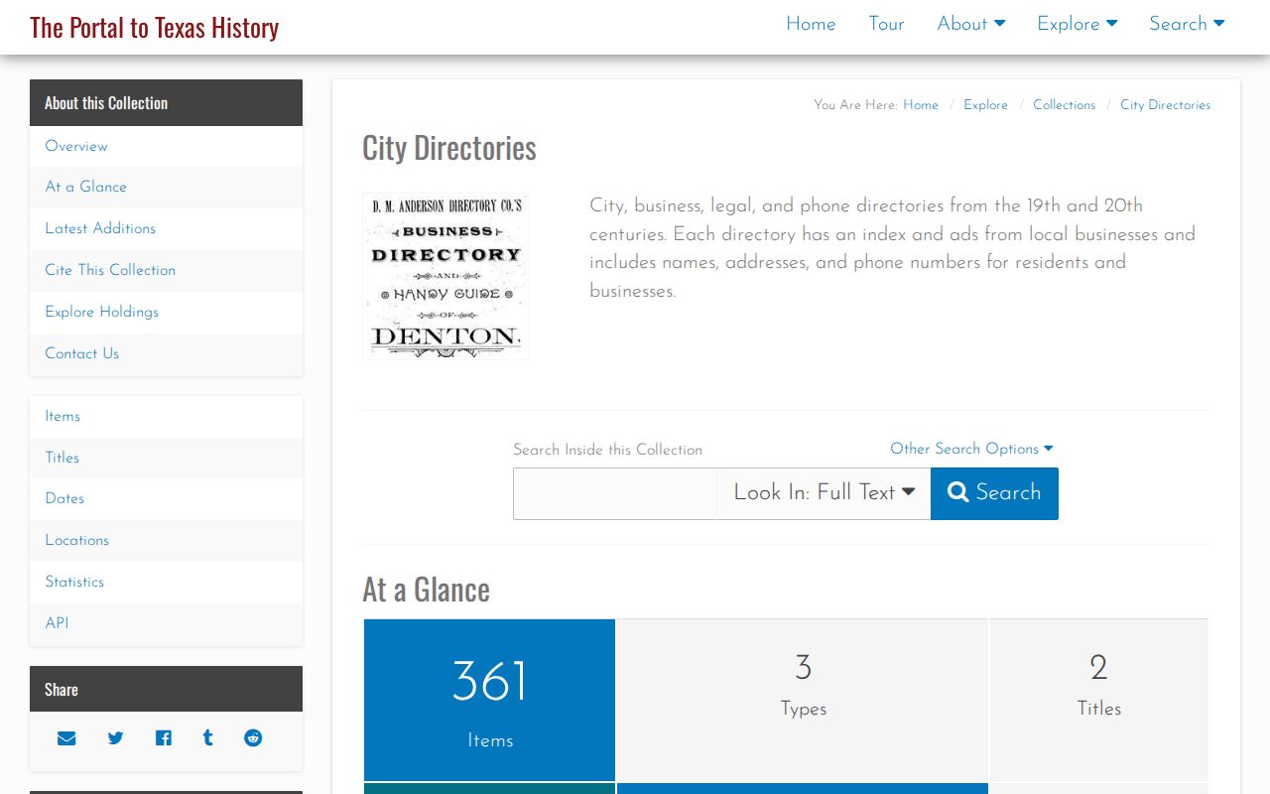Expand Other Search Options

pos(971,449)
